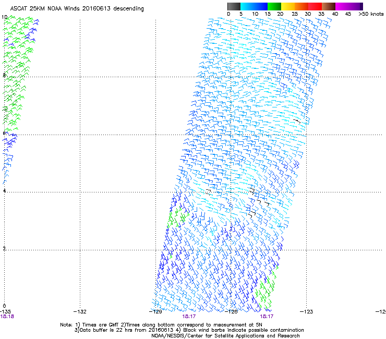The height and width of the screenshot is (339, 386).
Task: Click the '18:17' time stamp right of -126
Action: click(x=267, y=317)
